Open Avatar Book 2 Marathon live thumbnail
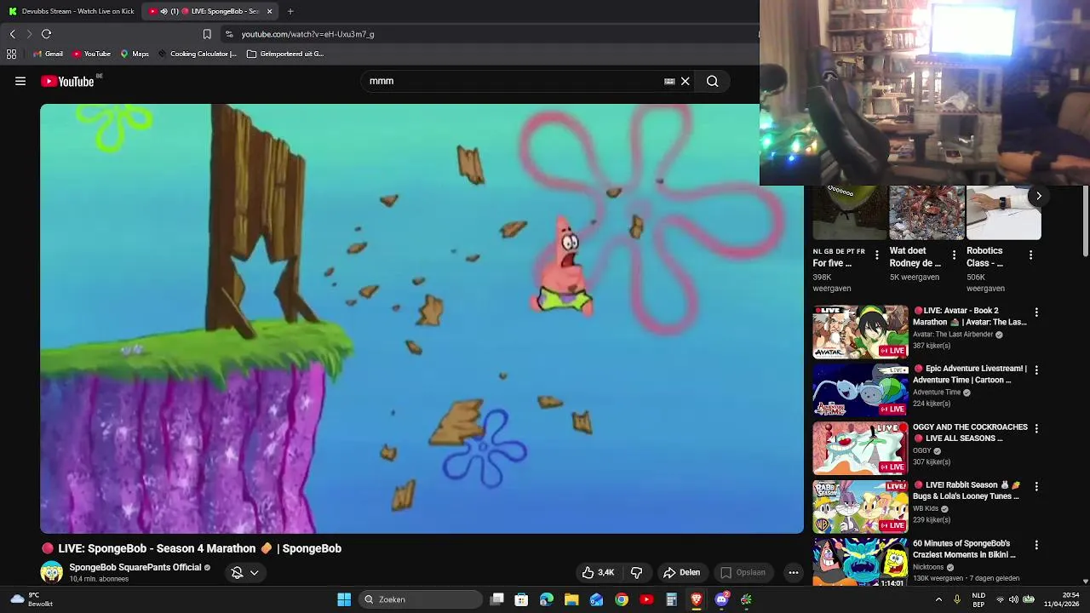This screenshot has width=1090, height=613. tap(860, 332)
